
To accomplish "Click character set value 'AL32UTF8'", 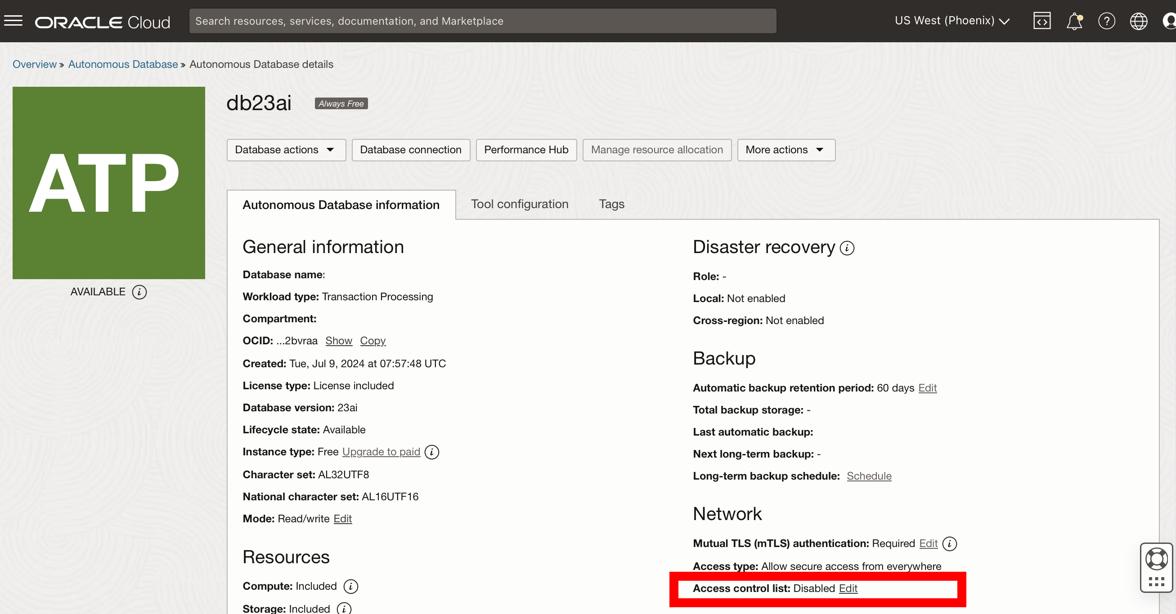I will (343, 474).
